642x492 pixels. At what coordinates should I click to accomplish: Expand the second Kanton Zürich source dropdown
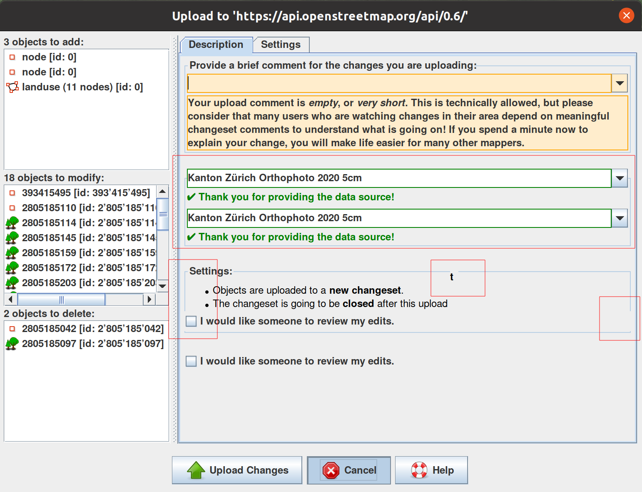(x=620, y=218)
